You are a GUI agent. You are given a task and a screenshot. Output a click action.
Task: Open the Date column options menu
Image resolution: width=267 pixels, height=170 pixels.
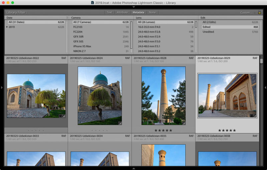click(67, 18)
